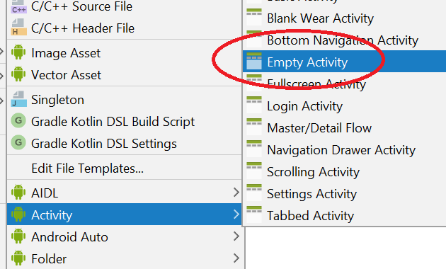Viewport: 446px width, 269px height.
Task: Click the Blank Wear Activity template icon
Action: (254, 17)
